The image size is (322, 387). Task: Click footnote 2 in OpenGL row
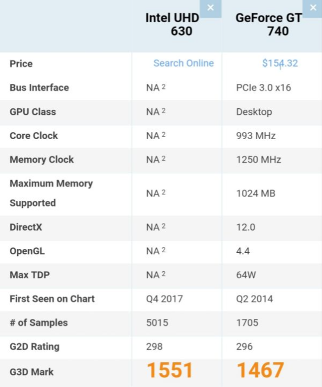(163, 250)
